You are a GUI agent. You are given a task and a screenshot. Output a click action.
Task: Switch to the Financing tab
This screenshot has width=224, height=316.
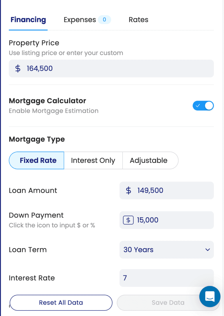point(28,20)
